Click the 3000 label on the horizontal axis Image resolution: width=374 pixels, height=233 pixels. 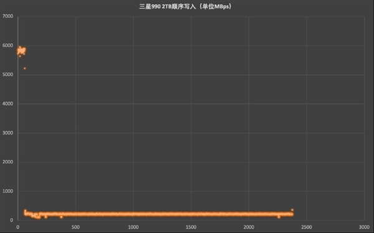pos(364,227)
